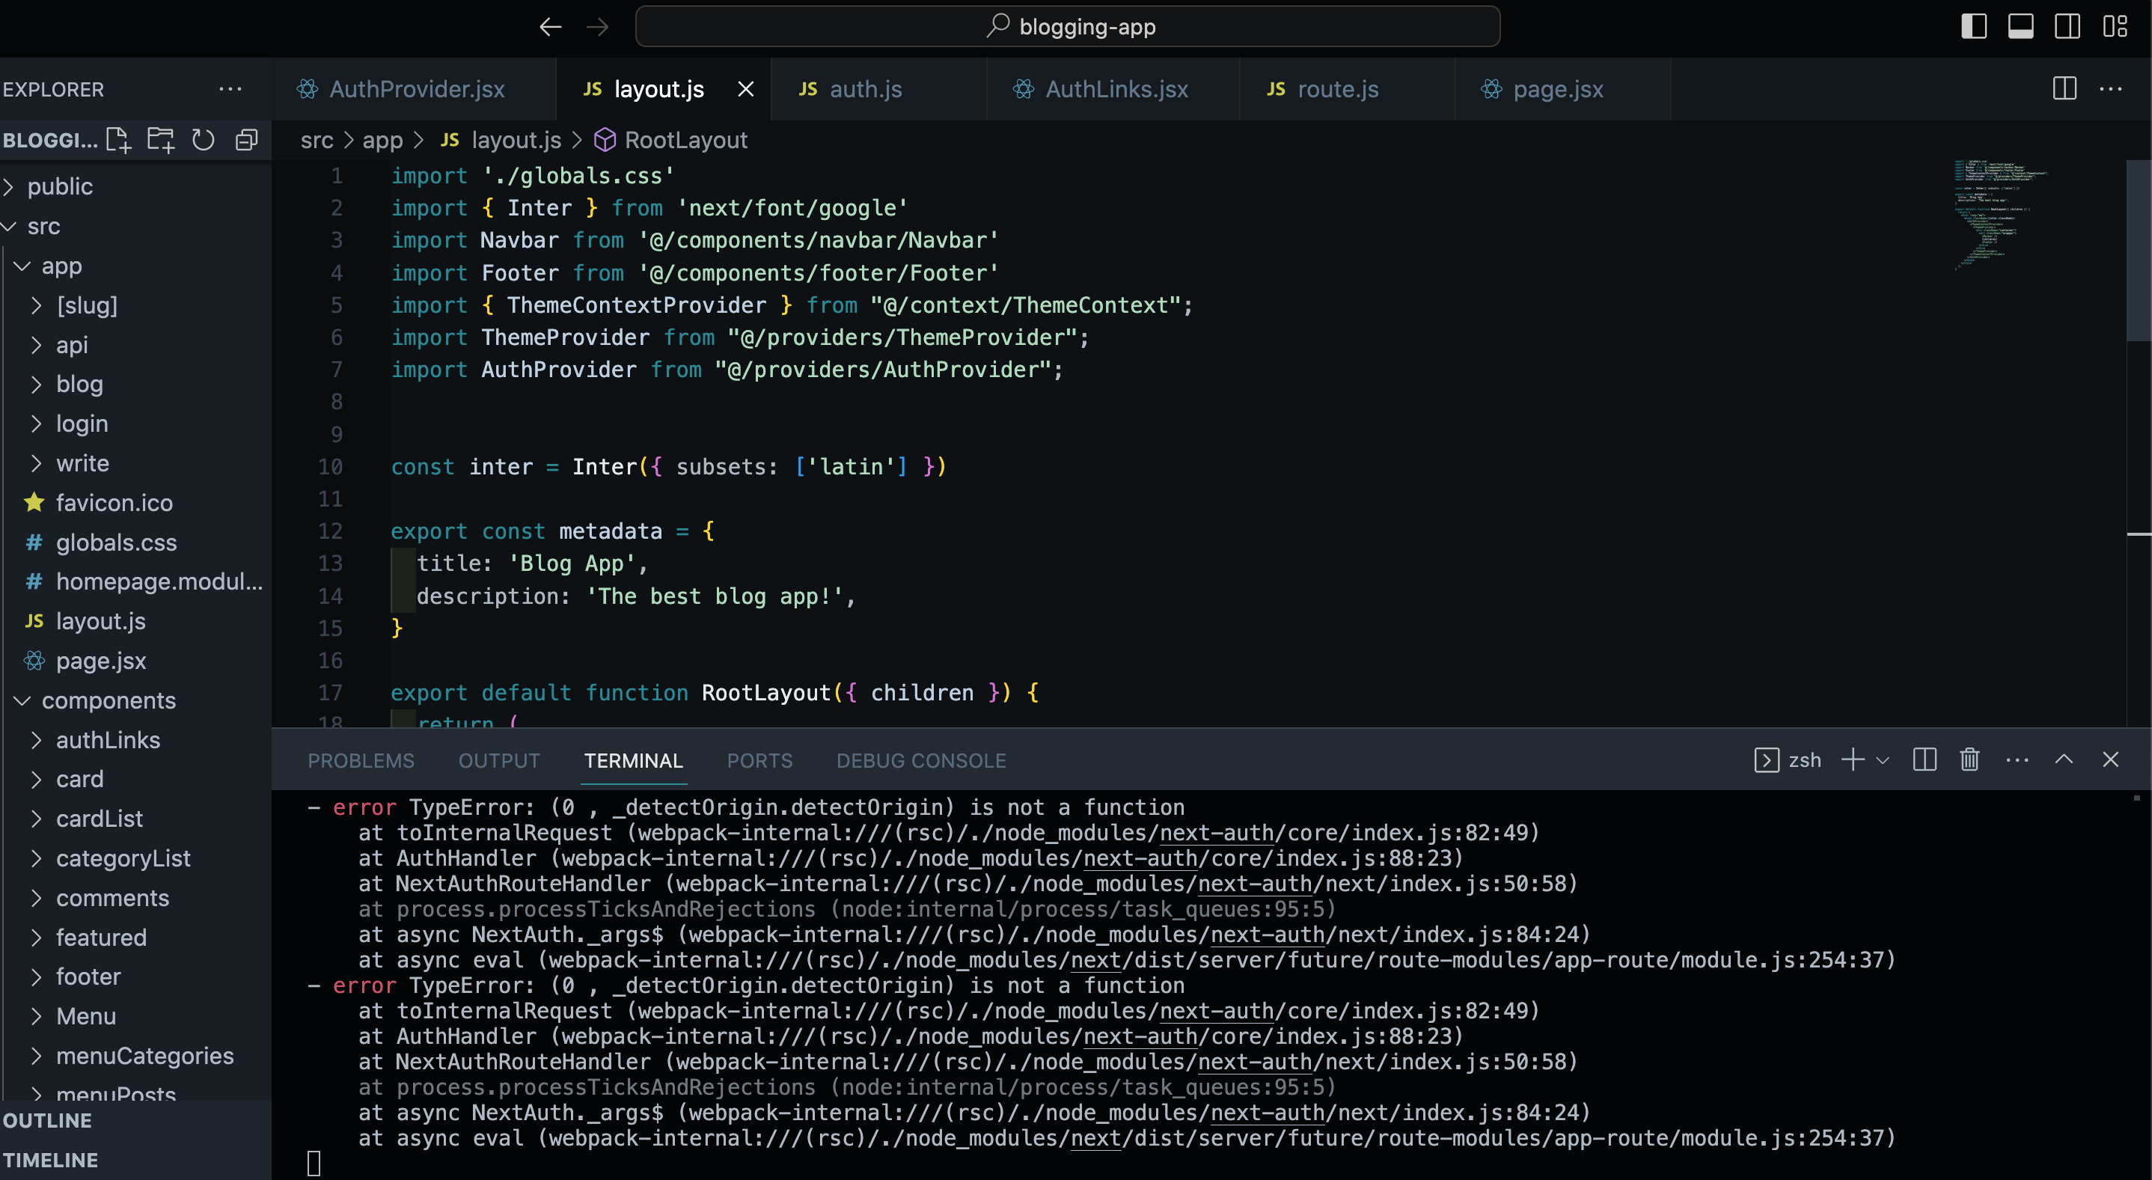Toggle bottom panel visibility
The width and height of the screenshot is (2152, 1180).
(2020, 27)
